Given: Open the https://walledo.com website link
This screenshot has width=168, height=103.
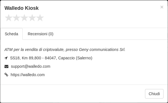Looking at the screenshot, I should (x=28, y=75).
